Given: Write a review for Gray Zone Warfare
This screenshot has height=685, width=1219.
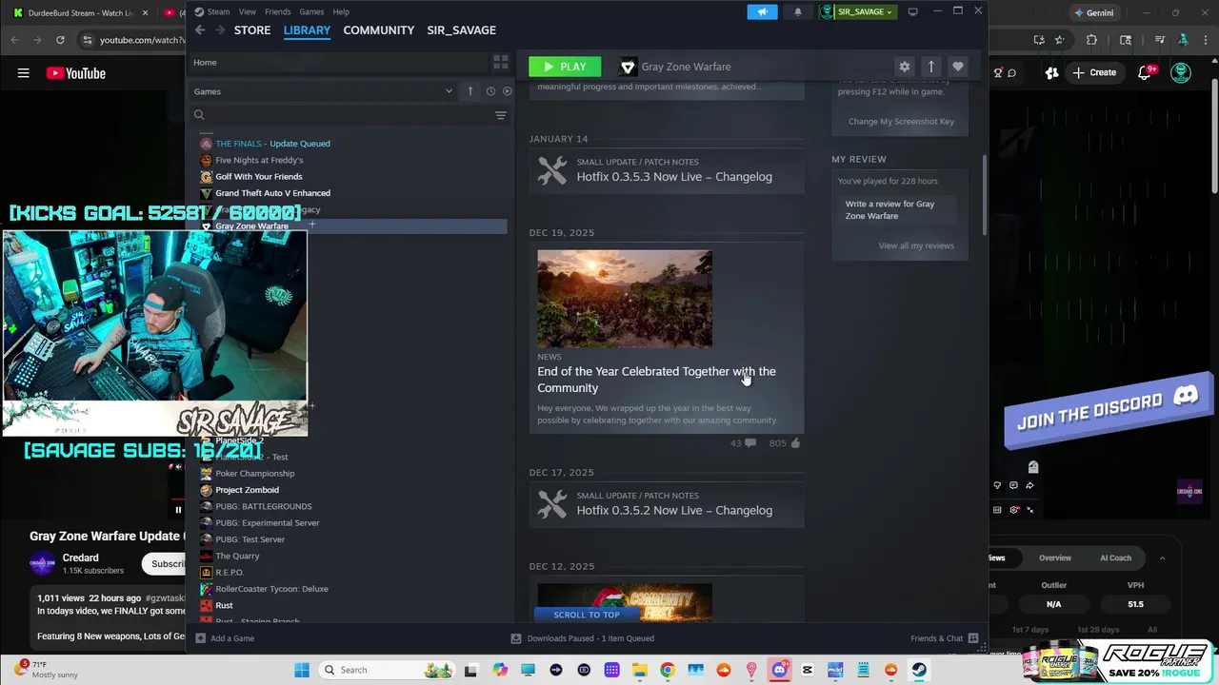Looking at the screenshot, I should tap(899, 209).
